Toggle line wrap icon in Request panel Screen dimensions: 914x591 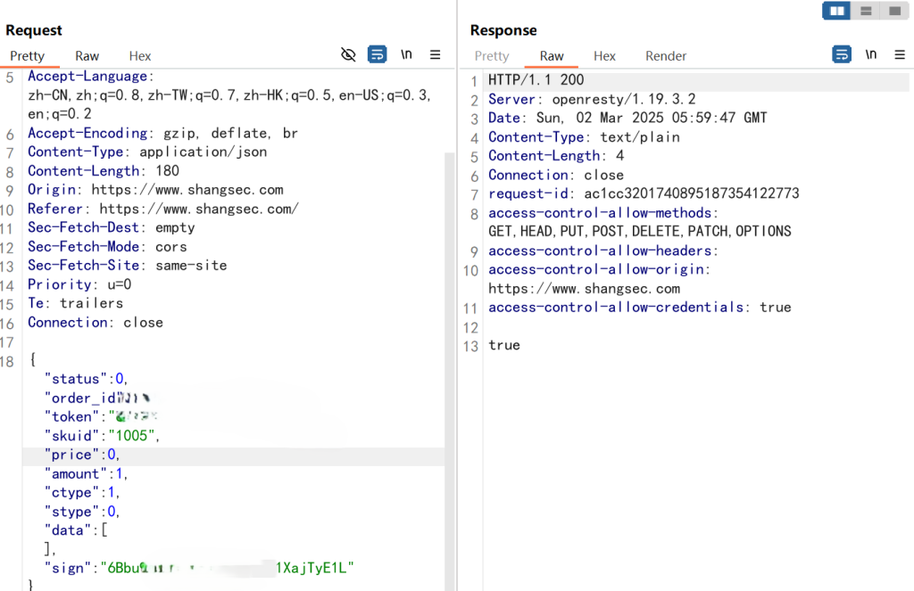(x=378, y=55)
